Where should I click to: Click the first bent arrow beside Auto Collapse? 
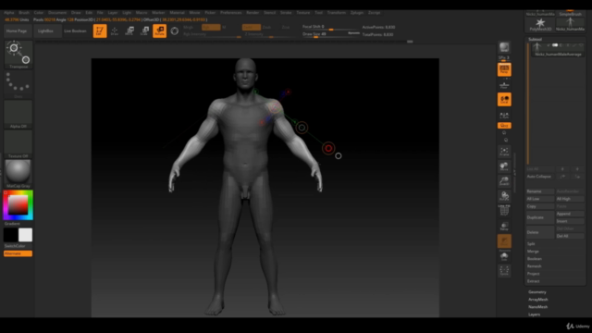[562, 177]
